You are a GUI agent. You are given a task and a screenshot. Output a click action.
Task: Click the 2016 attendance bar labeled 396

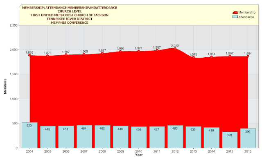(x=248, y=138)
